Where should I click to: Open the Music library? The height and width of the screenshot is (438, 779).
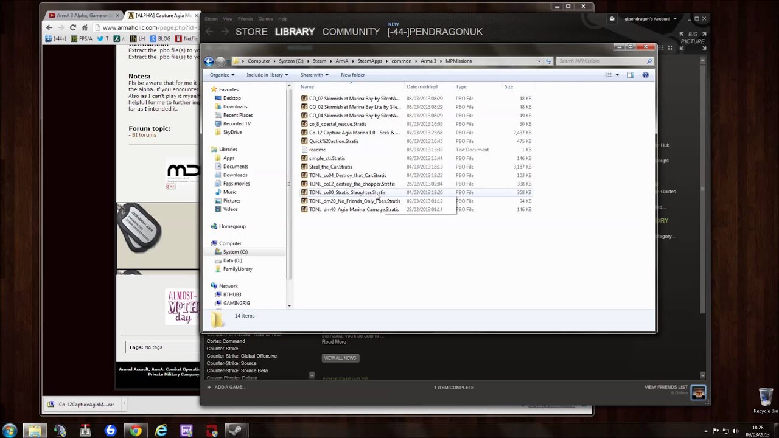pos(229,192)
